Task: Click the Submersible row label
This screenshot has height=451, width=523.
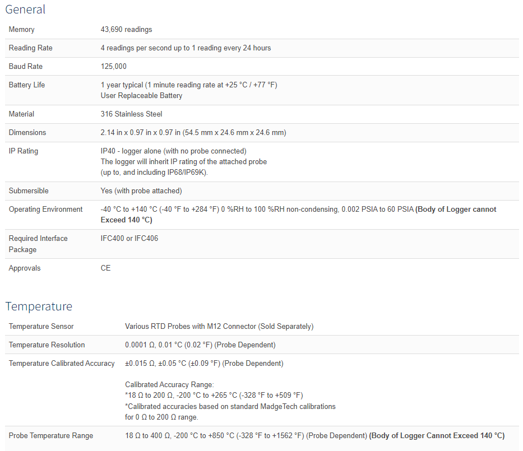Action: coord(29,191)
